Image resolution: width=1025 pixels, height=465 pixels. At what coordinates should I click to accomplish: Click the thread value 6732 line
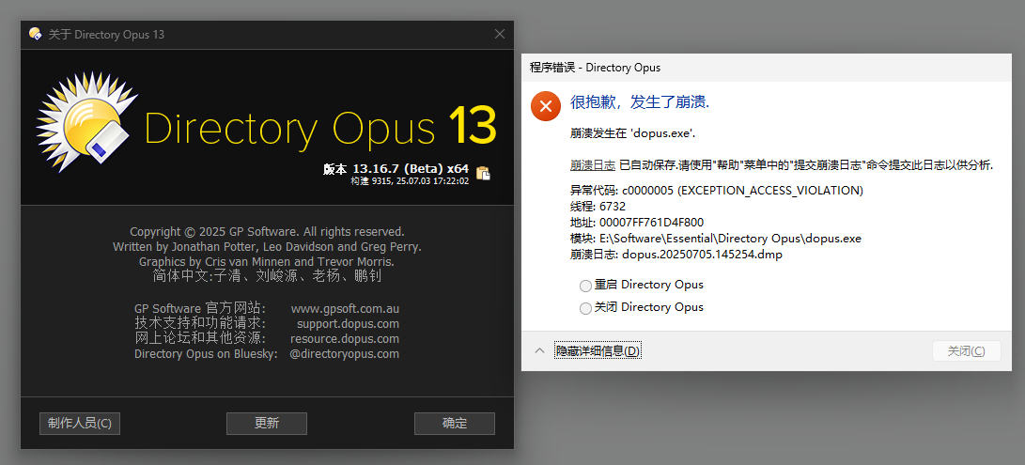(598, 206)
